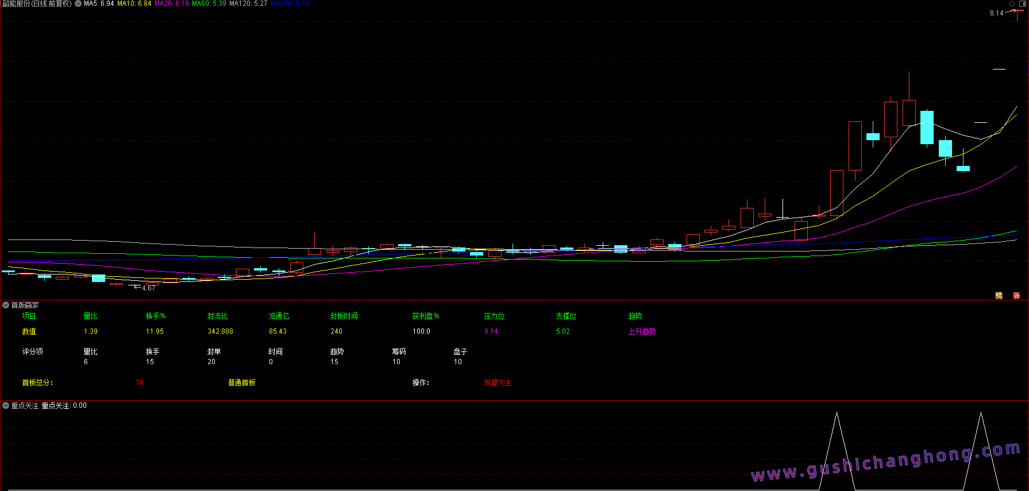Click the MA60 green legend label
The width and height of the screenshot is (1029, 491).
coord(209,3)
